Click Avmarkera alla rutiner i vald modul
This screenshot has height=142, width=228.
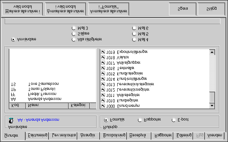pos(65,9)
